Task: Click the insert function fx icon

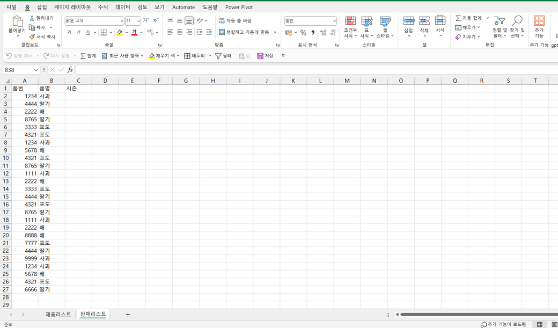Action: pos(70,70)
